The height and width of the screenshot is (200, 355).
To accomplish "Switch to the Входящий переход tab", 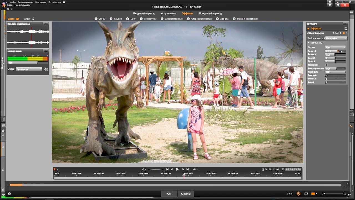I will point(144,13).
